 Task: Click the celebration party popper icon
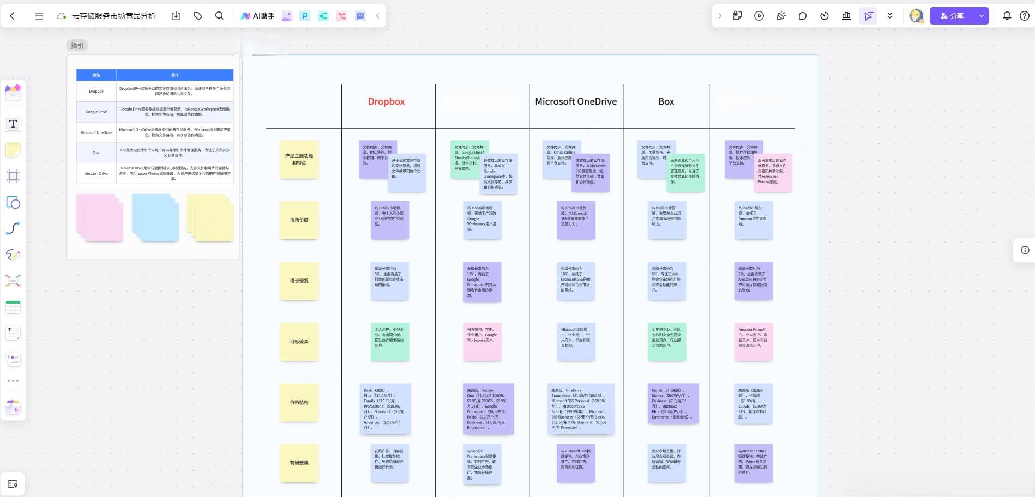coord(781,16)
